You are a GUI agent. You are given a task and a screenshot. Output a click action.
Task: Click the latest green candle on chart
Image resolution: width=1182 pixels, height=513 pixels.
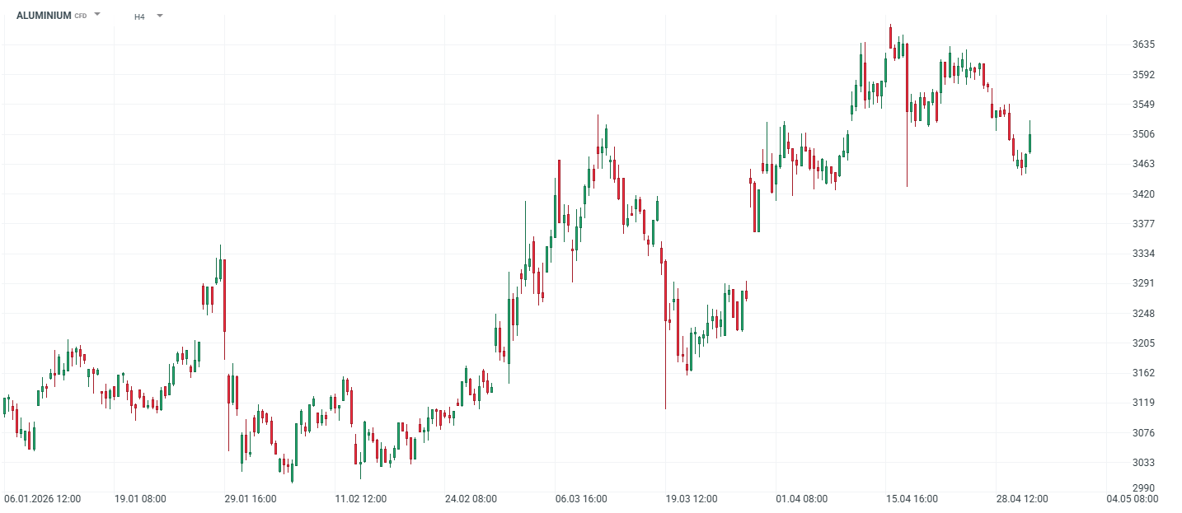point(1030,143)
